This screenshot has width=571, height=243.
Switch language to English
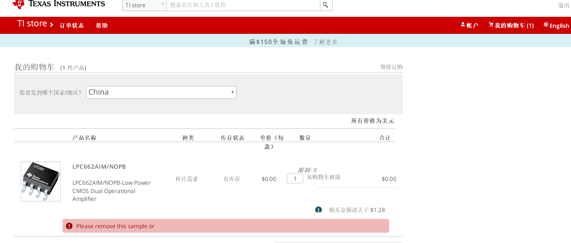[x=559, y=26]
